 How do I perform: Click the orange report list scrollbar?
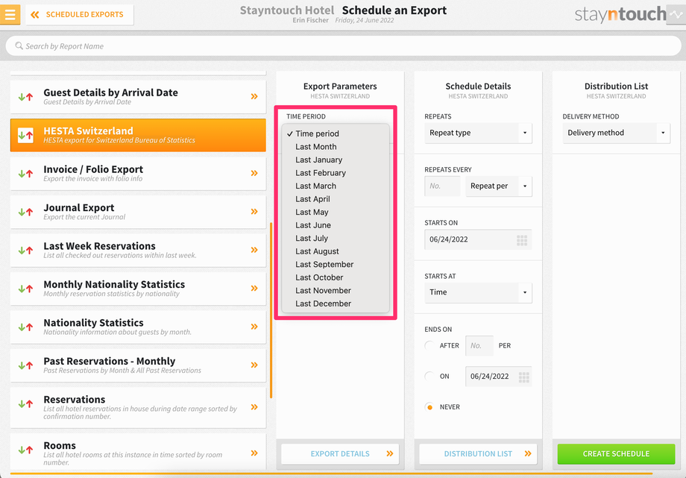pyautogui.click(x=271, y=310)
